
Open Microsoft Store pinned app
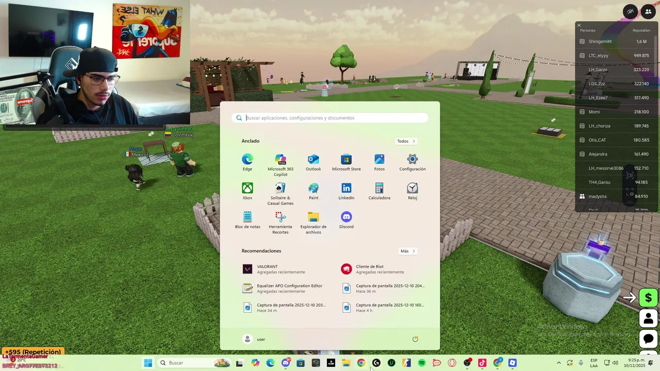coord(346,162)
